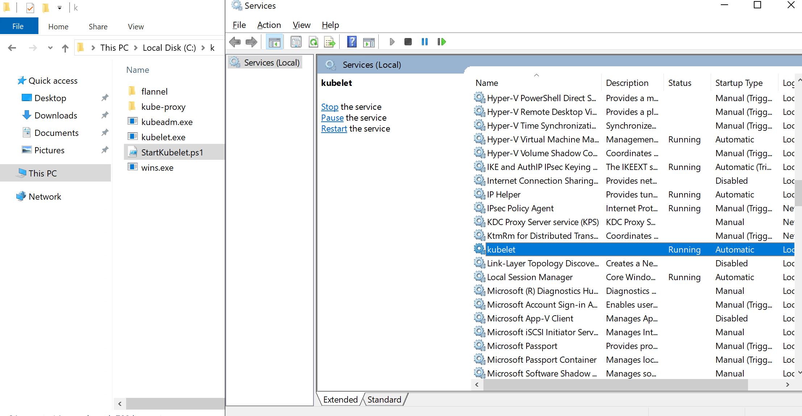Click the Pause Service toolbar icon
This screenshot has width=802, height=416.
(x=425, y=42)
